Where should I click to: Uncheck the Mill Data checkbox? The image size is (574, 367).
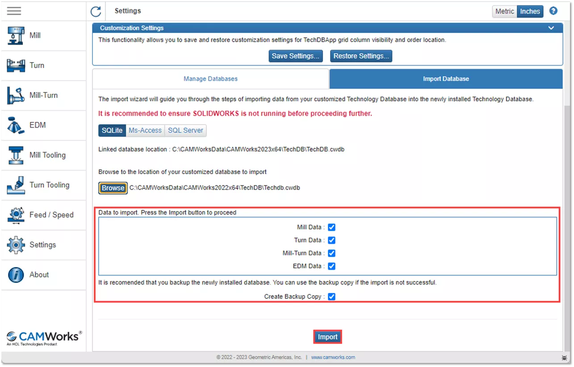pyautogui.click(x=331, y=227)
